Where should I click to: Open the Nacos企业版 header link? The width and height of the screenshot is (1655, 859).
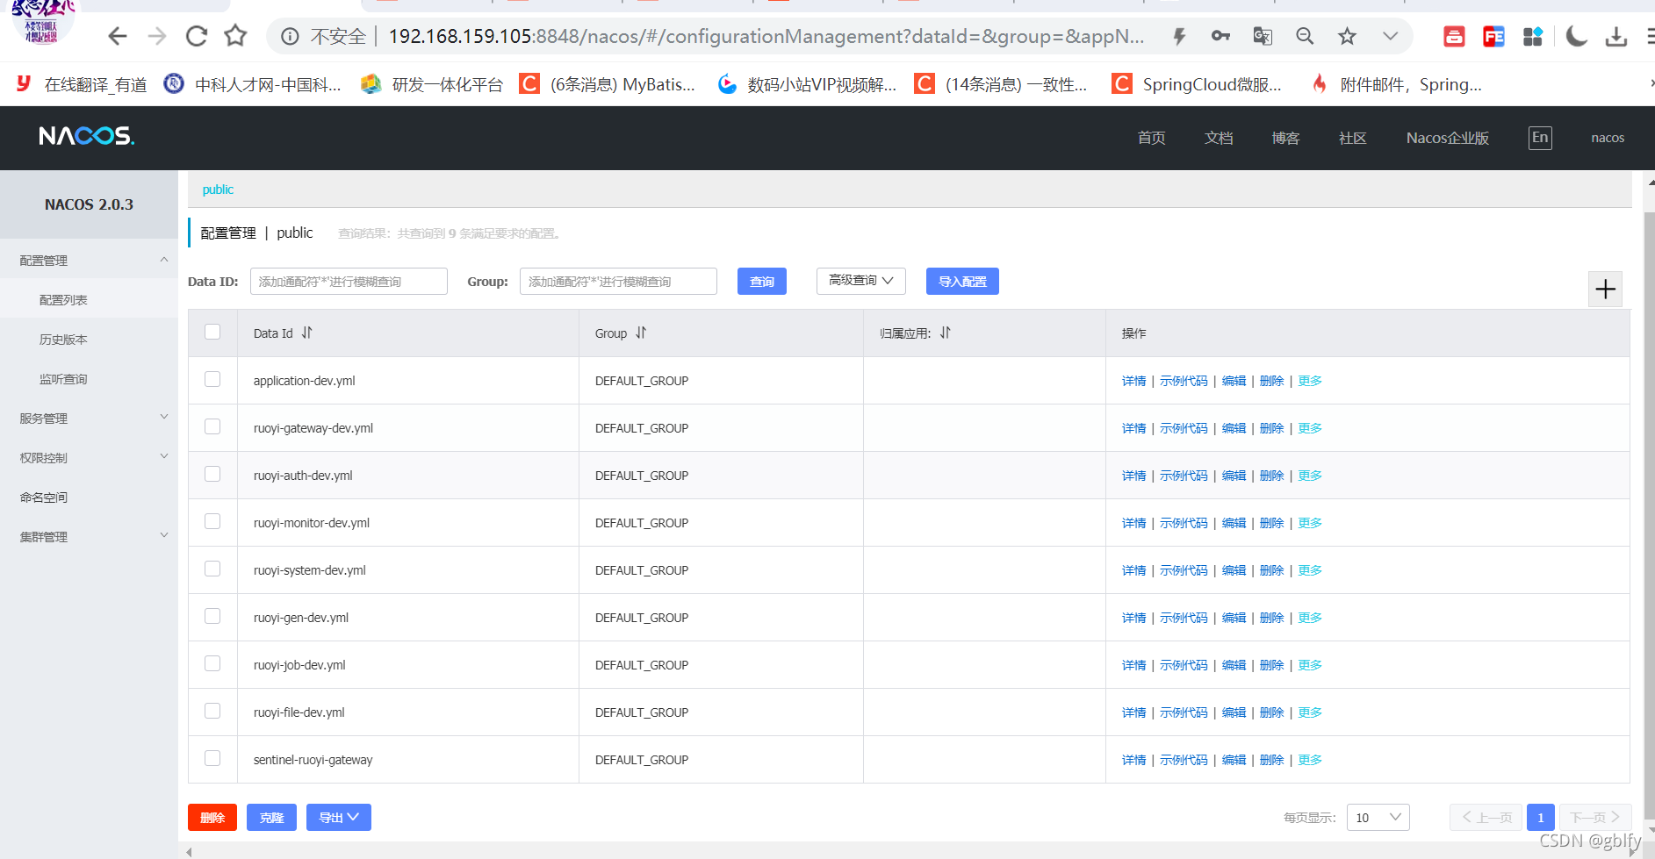1448,138
